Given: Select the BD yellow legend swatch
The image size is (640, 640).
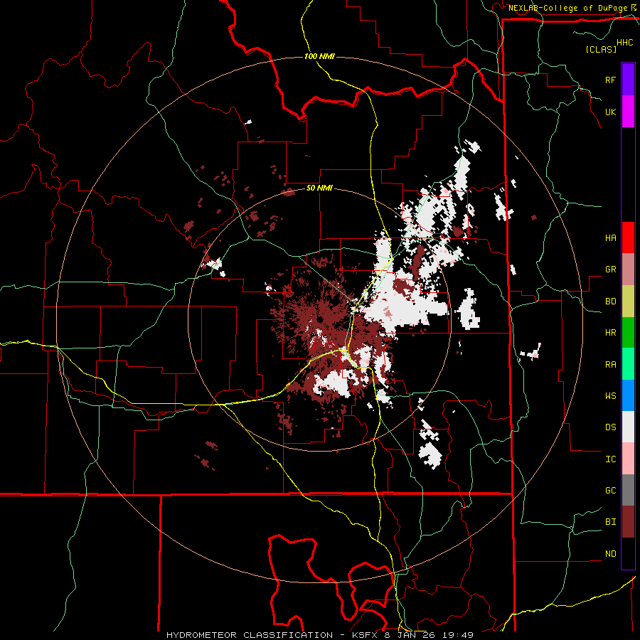Looking at the screenshot, I should 628,302.
